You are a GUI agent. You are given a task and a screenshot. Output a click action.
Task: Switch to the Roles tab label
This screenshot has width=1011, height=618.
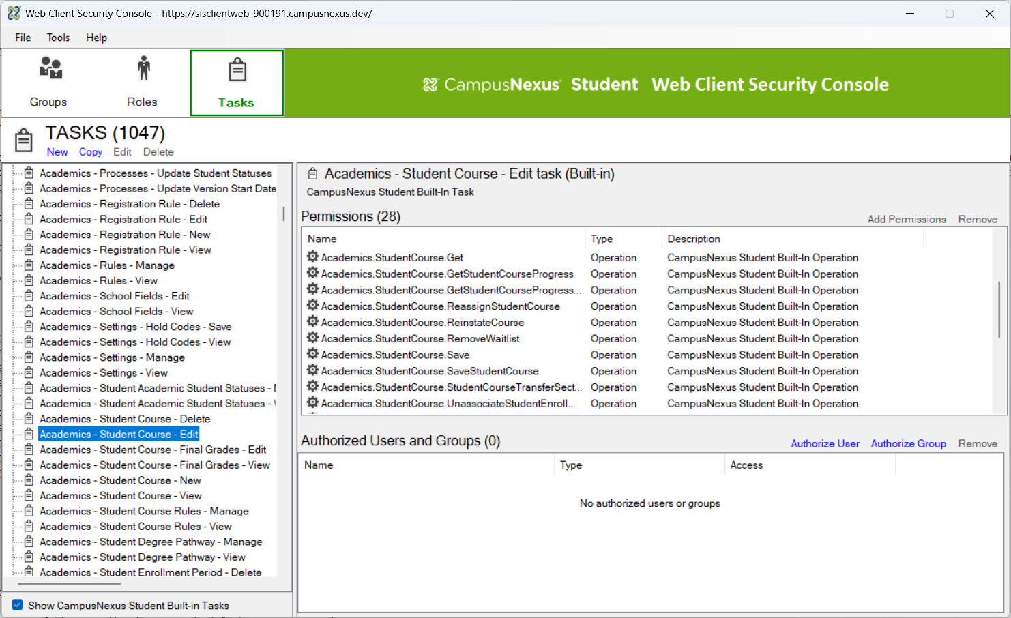[142, 102]
